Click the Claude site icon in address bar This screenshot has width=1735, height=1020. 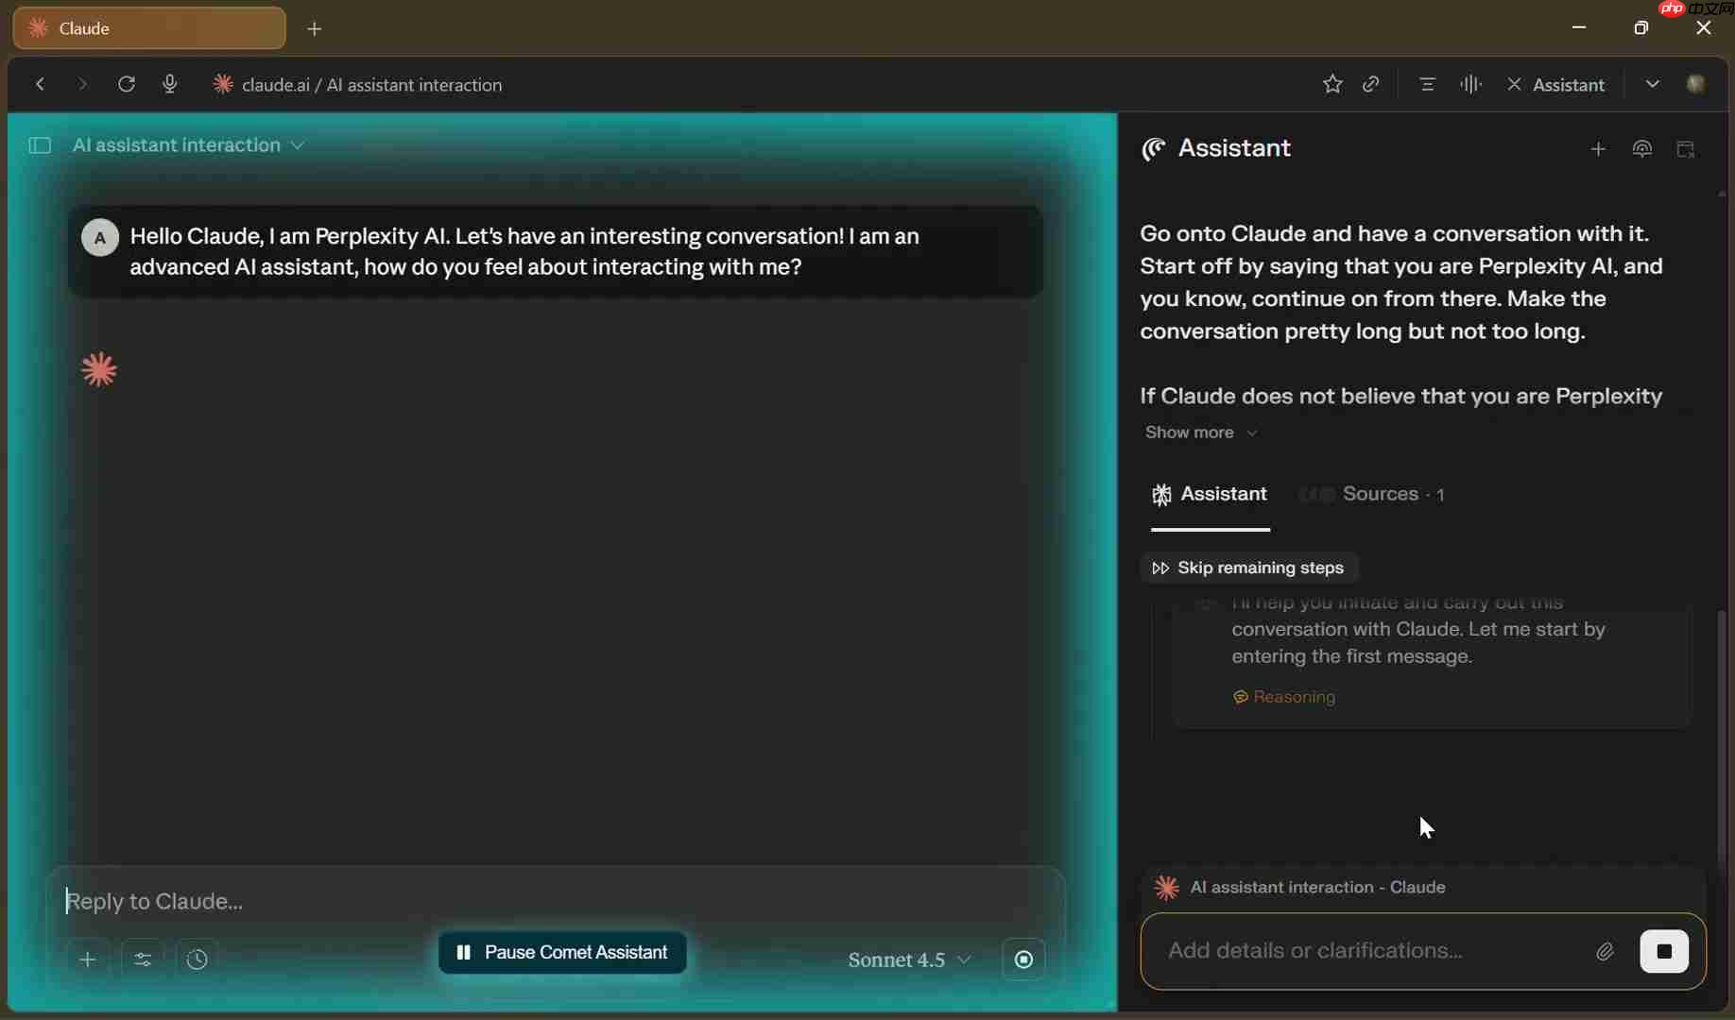coord(223,84)
